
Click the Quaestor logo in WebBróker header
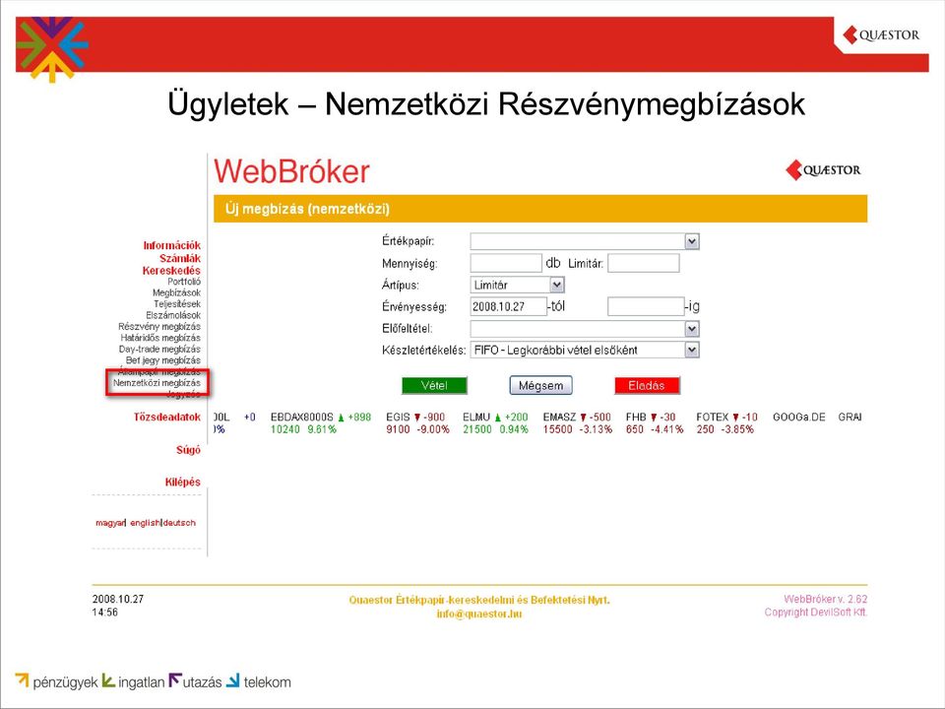point(823,170)
